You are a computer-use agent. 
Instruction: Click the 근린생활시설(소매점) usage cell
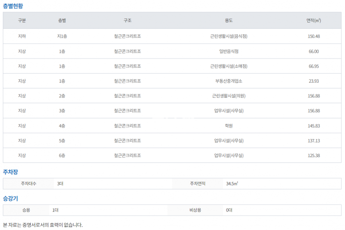tap(229, 66)
